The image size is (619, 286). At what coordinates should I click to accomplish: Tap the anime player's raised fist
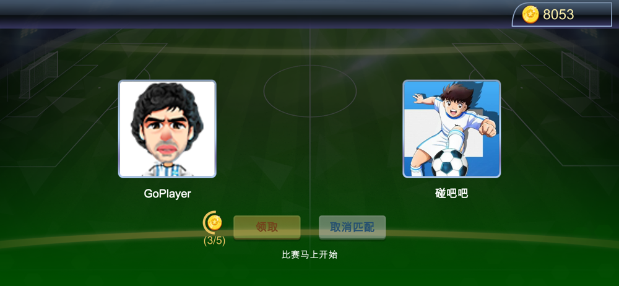489,128
